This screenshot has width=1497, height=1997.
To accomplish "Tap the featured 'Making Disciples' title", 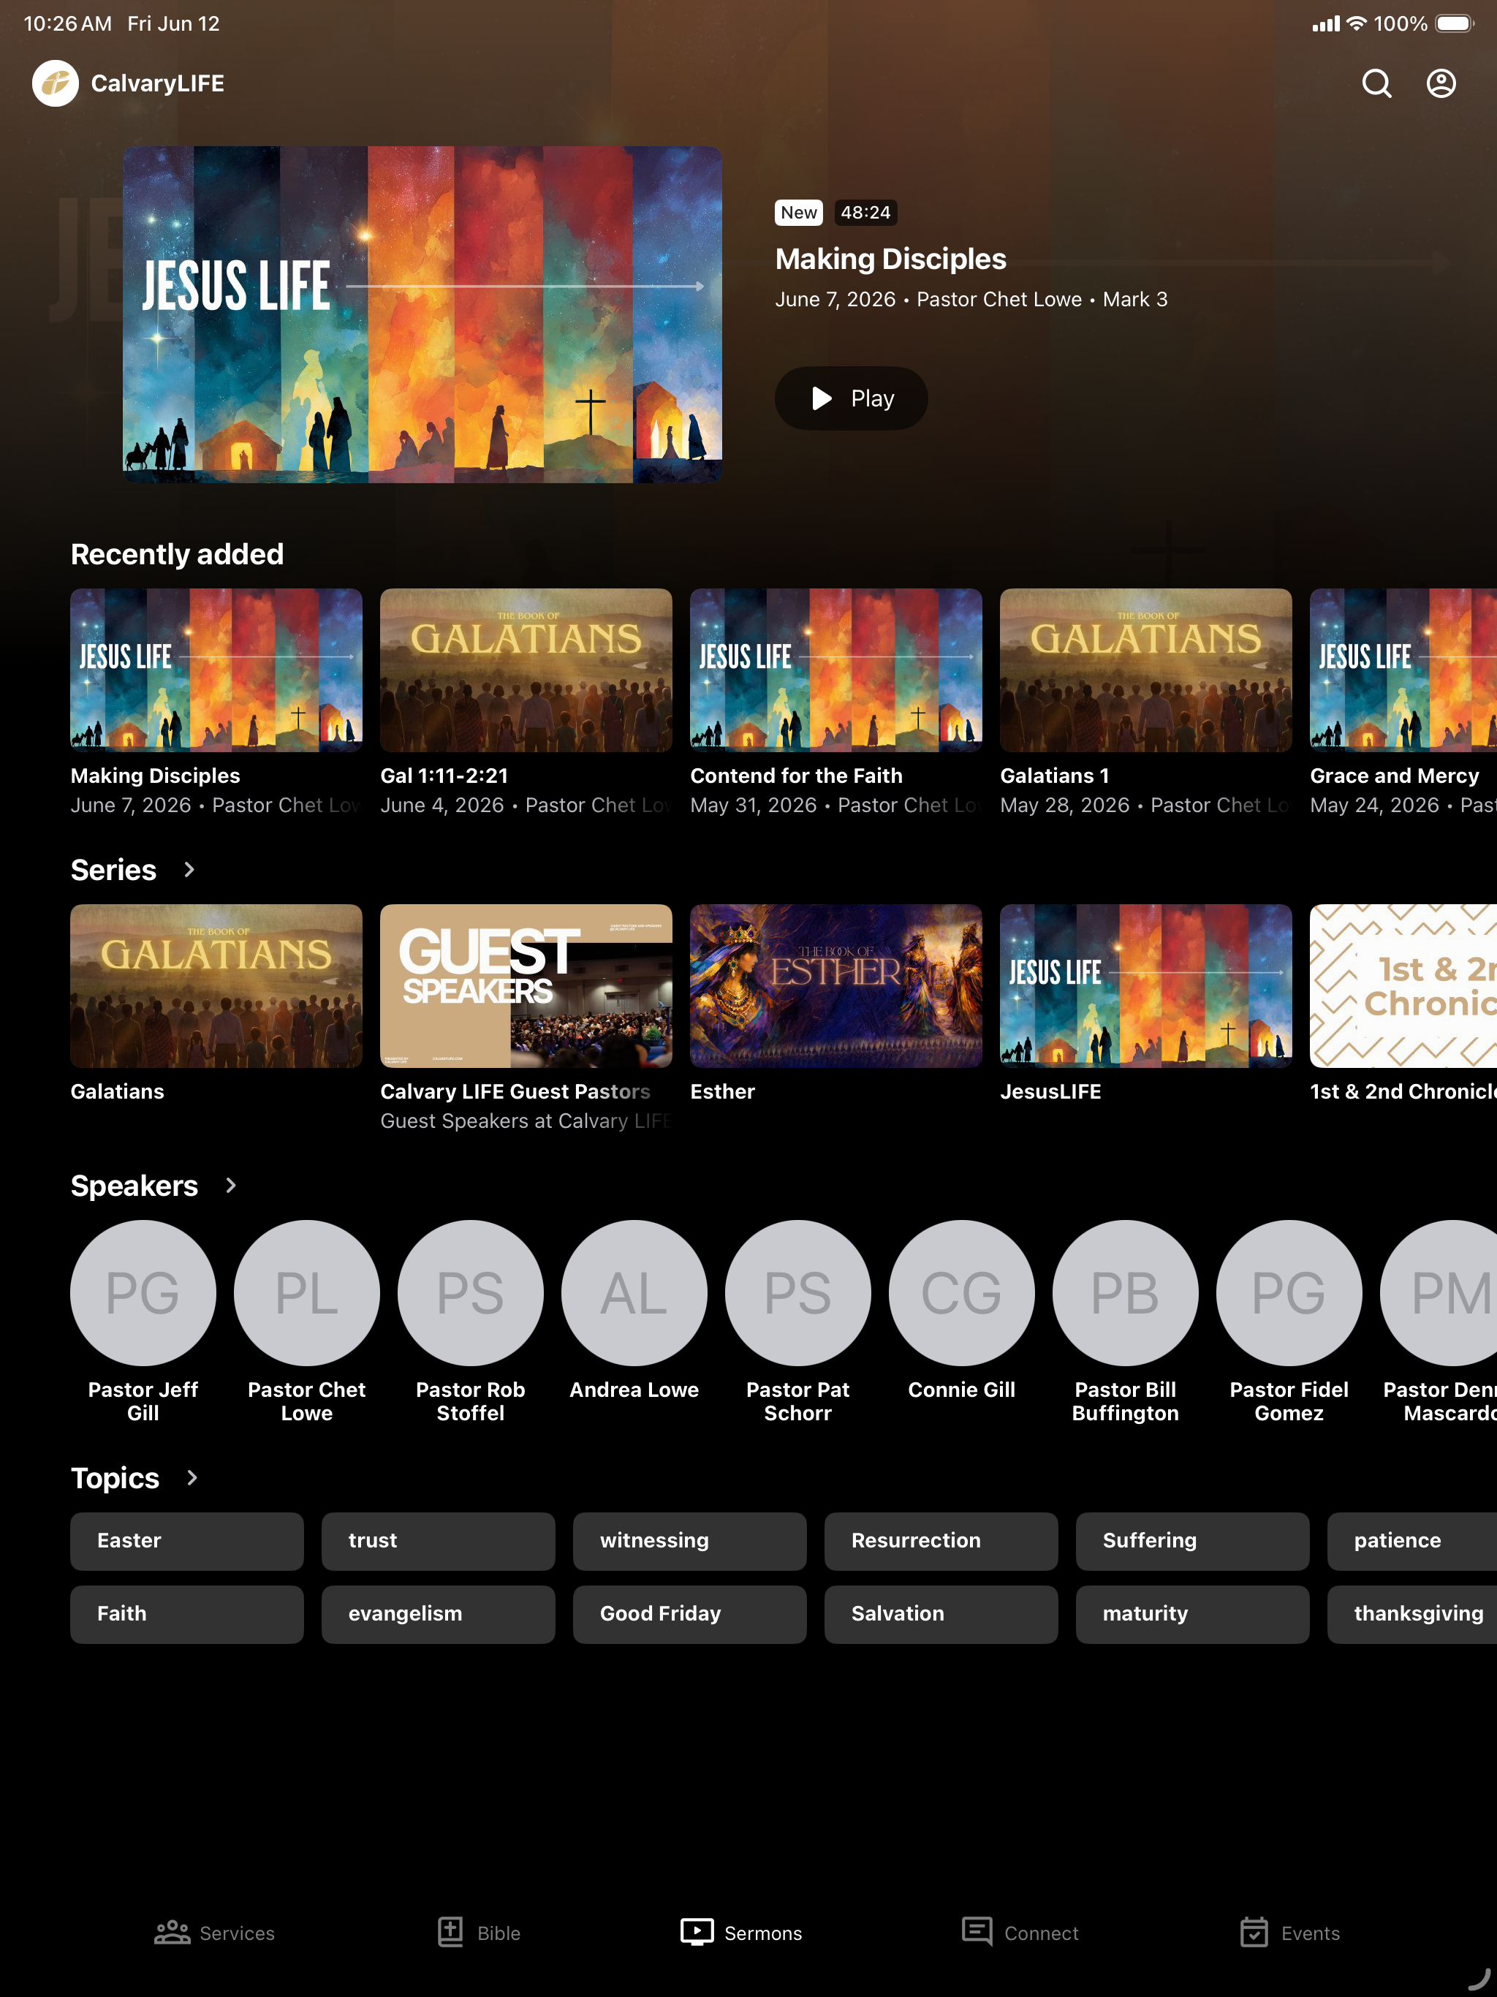I will pos(890,259).
